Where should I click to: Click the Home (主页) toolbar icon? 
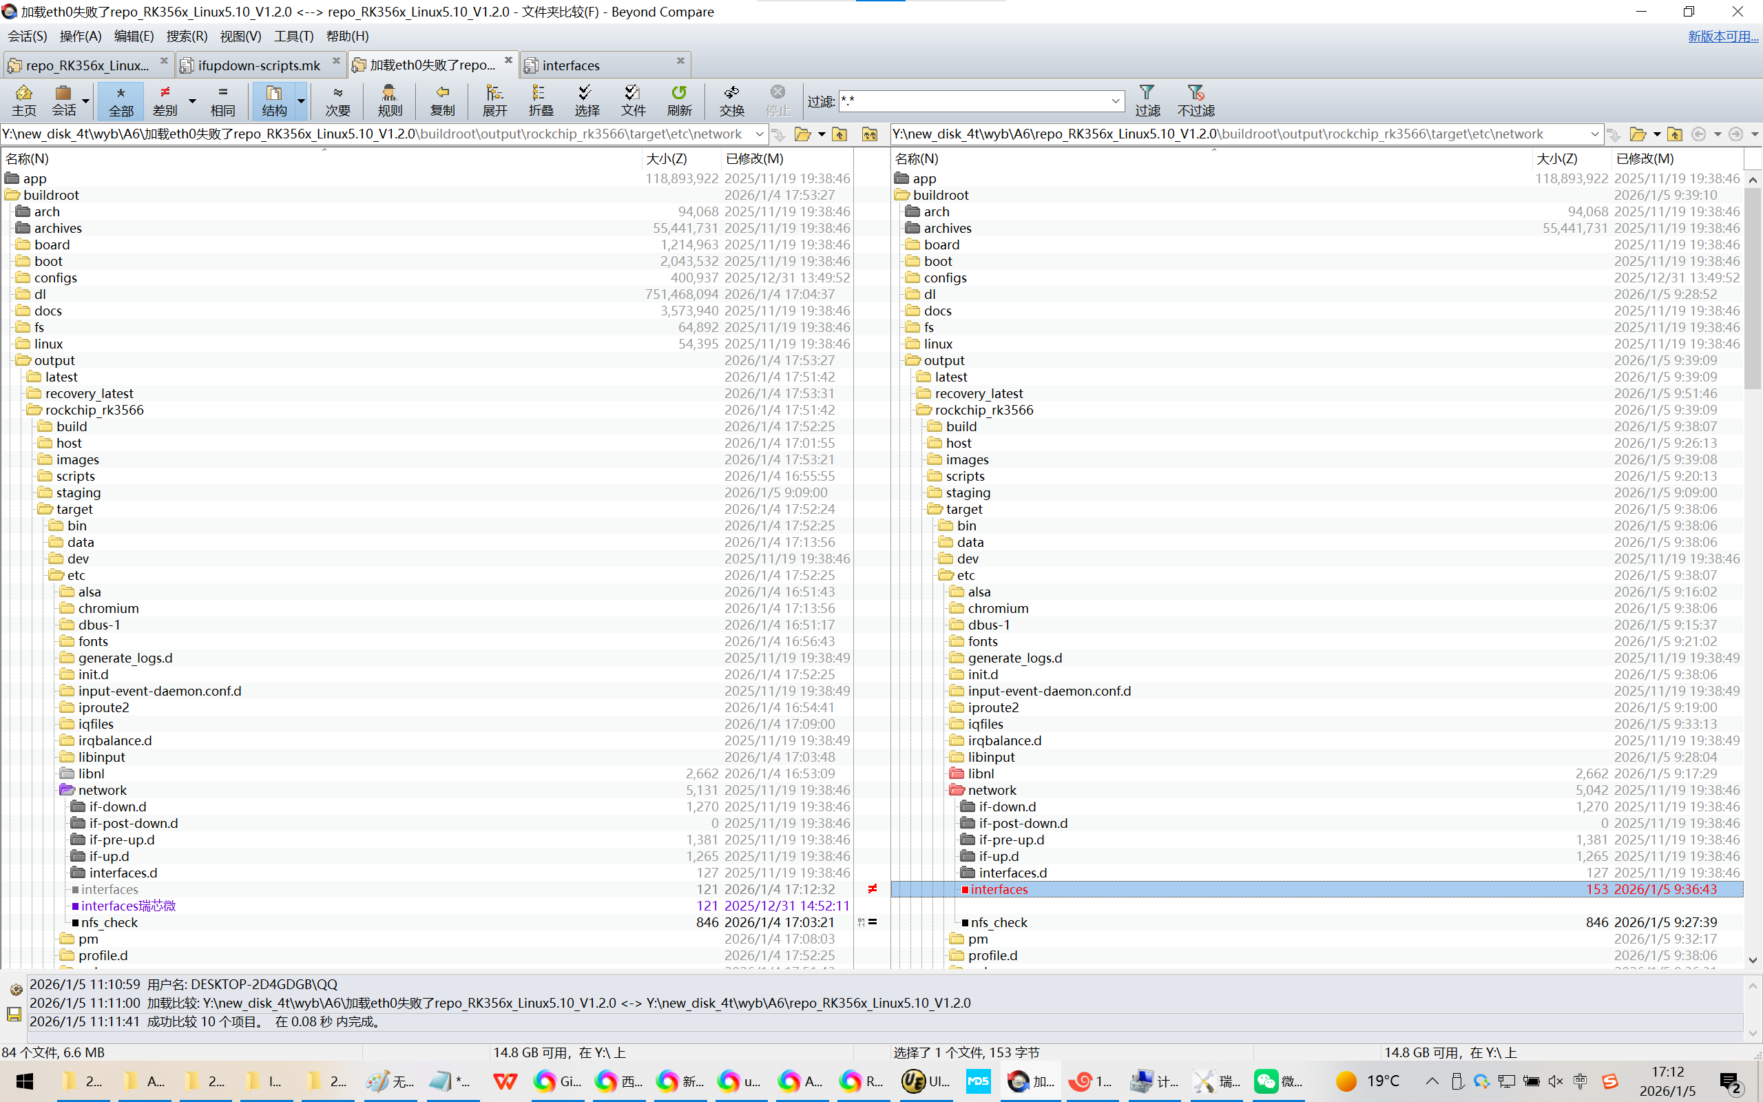(23, 101)
